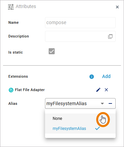Image resolution: width=124 pixels, height=147 pixels.
Task: Close the Attributes panel
Action: click(117, 7)
